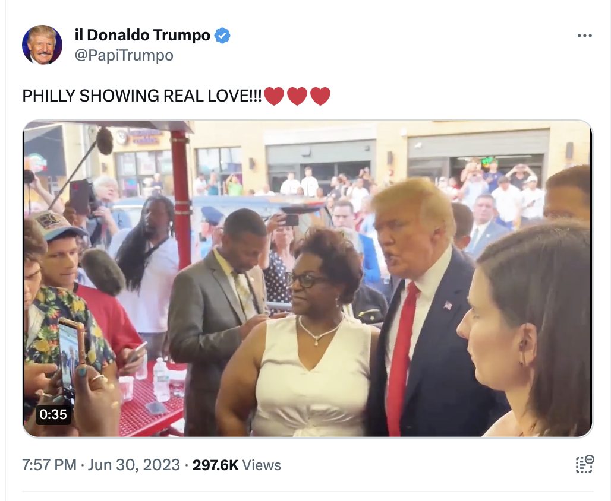Click the 7:57 PM timestamp
This screenshot has width=611, height=501.
pos(49,465)
